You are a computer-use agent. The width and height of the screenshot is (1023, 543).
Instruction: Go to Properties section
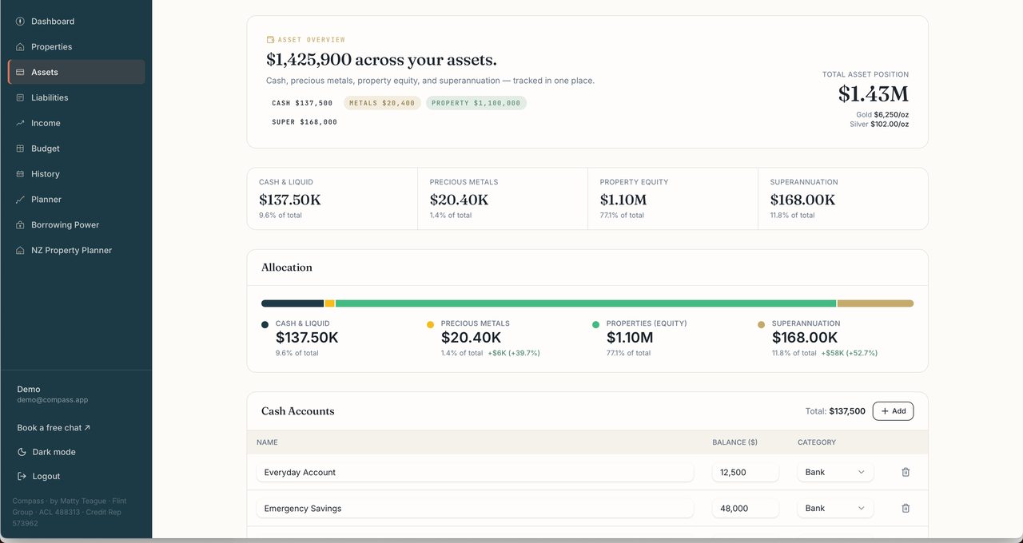tap(77, 47)
